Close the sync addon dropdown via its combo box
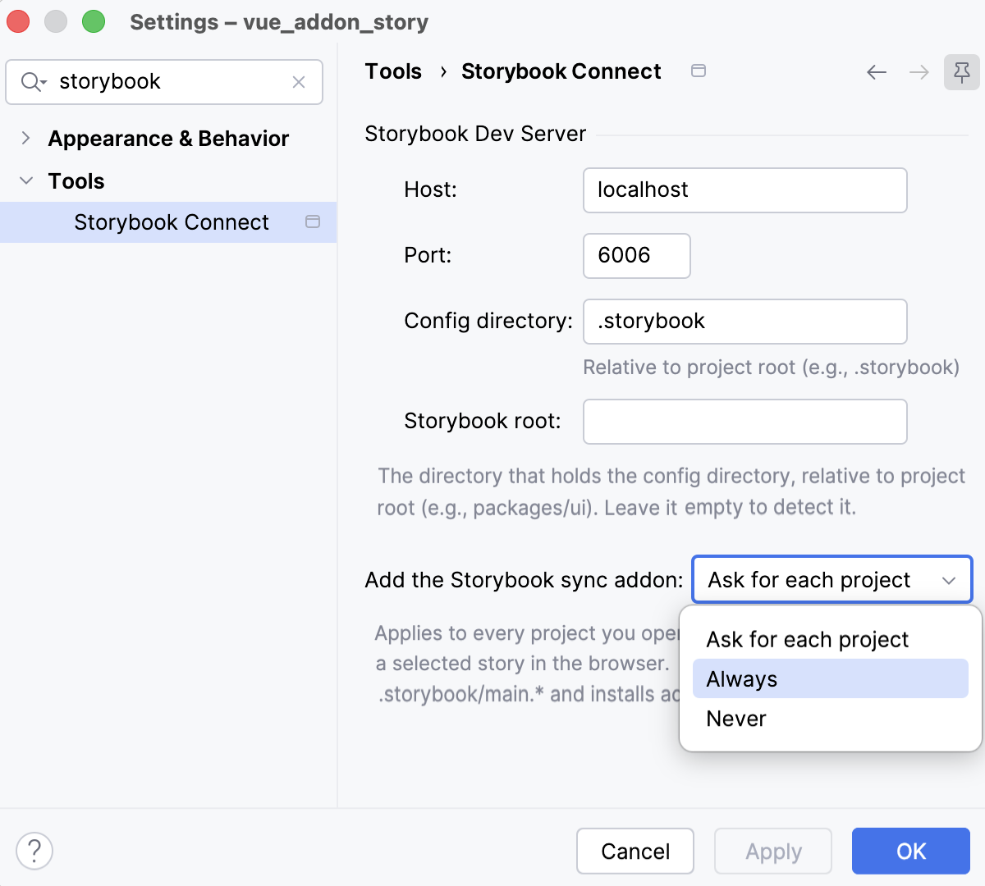 pos(832,580)
